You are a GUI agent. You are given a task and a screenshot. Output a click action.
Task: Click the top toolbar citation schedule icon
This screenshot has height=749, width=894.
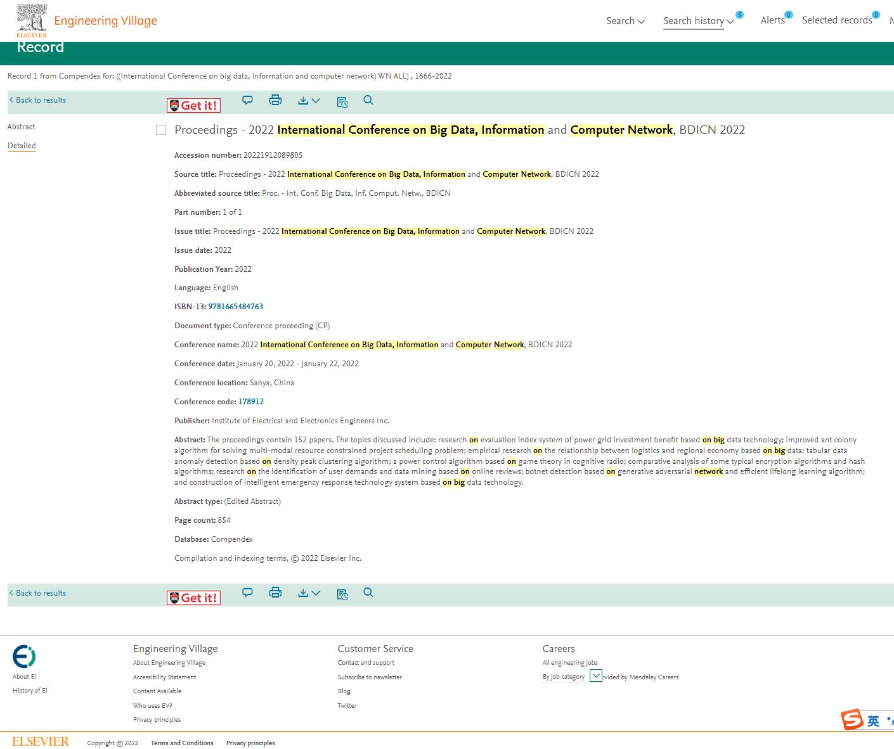coord(342,101)
